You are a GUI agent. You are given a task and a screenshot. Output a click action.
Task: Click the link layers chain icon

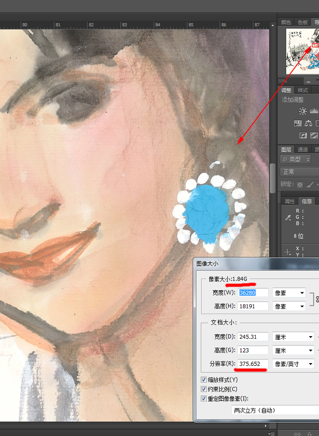tap(298, 434)
